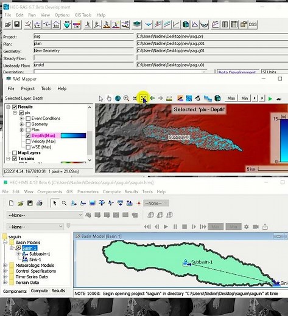This screenshot has height=316, width=288.
Task: Click the Depth (Max) blue color ramp swatch
Action: (73, 136)
